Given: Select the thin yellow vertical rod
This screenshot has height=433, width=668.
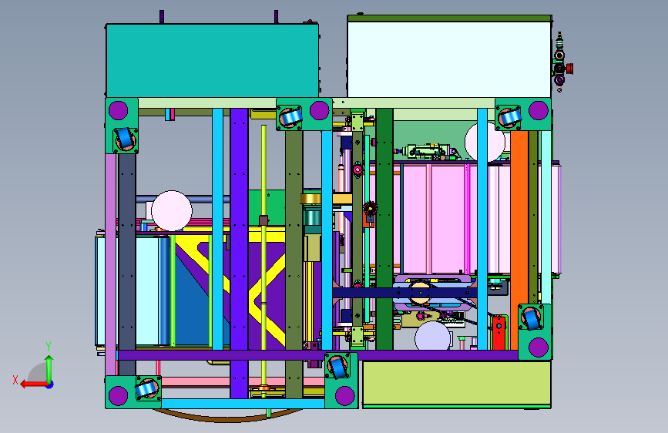Looking at the screenshot, I should pos(264,260).
